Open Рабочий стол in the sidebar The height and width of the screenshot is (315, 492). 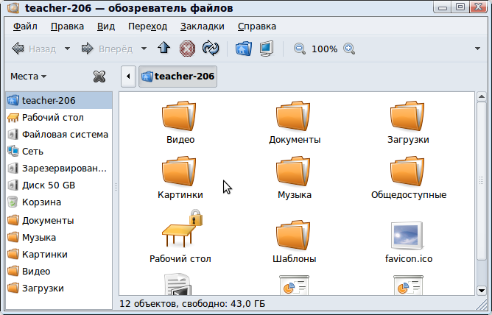pyautogui.click(x=59, y=118)
